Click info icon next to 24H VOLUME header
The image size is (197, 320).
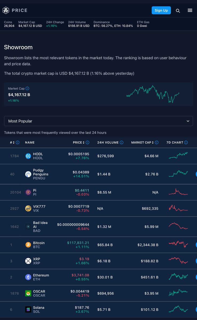coord(121,142)
